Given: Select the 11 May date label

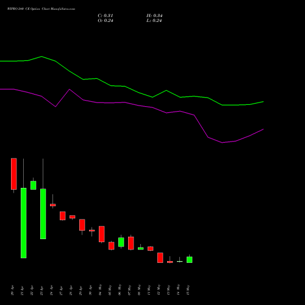Looking at the screenshot, I should click(x=149, y=290).
